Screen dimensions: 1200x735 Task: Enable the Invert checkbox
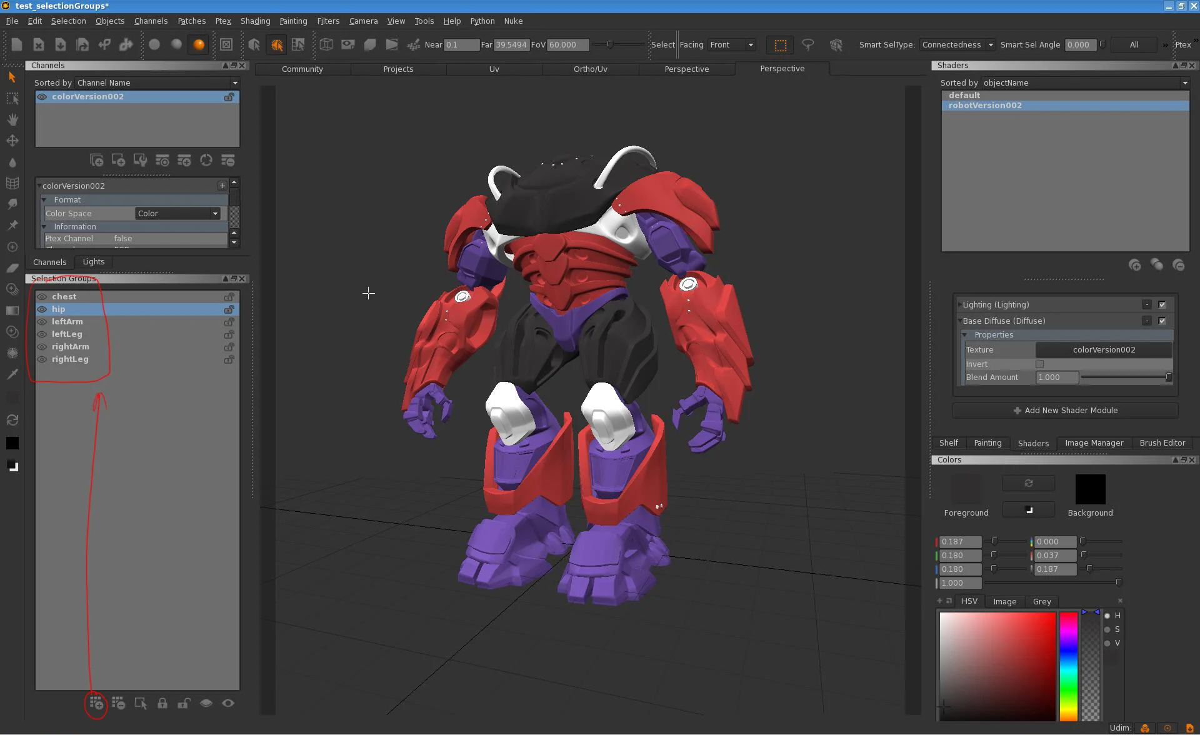1040,364
